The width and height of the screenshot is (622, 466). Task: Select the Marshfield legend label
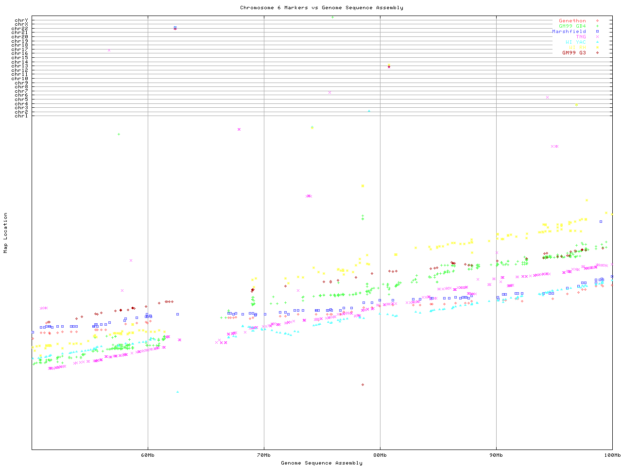point(569,32)
